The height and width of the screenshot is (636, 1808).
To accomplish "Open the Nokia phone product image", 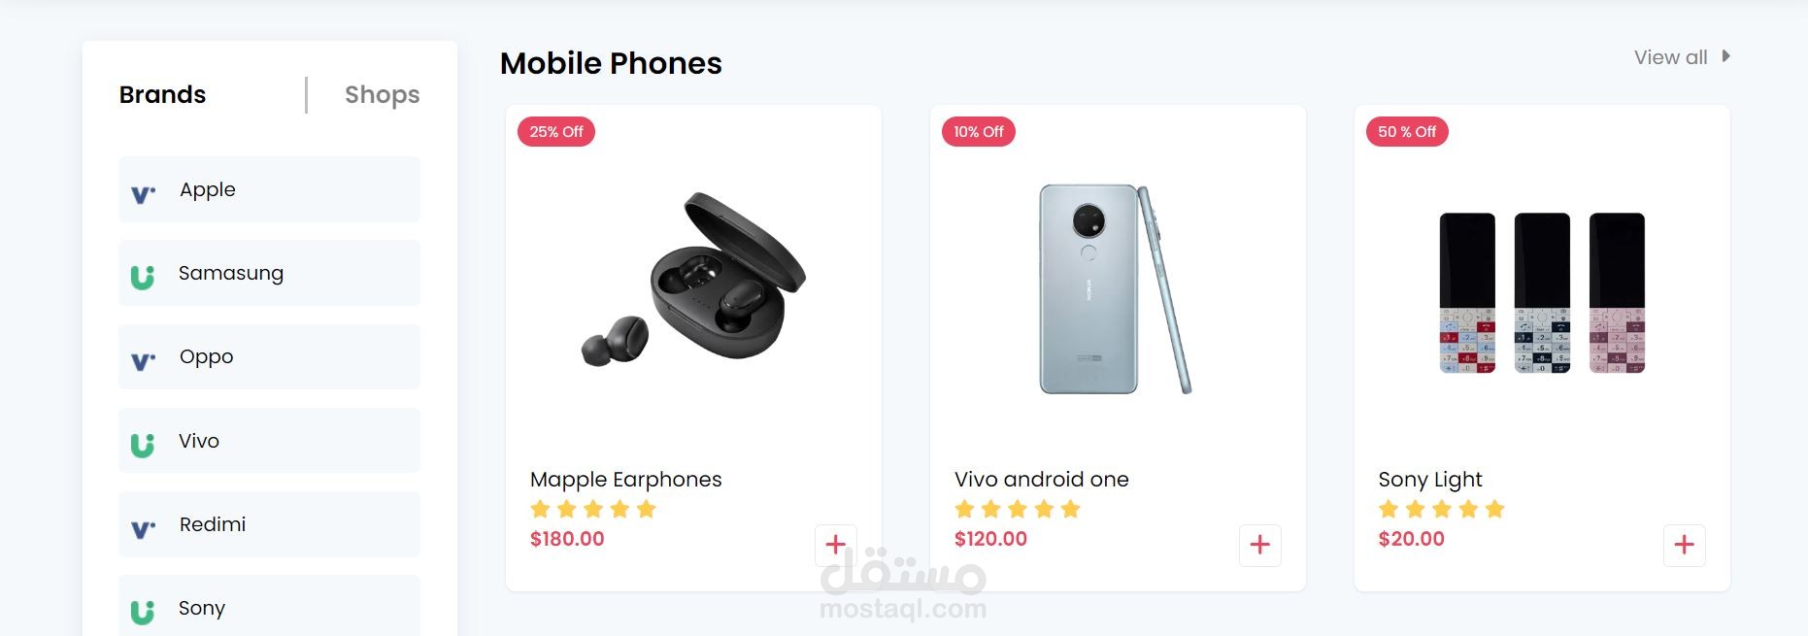I will click(1116, 289).
